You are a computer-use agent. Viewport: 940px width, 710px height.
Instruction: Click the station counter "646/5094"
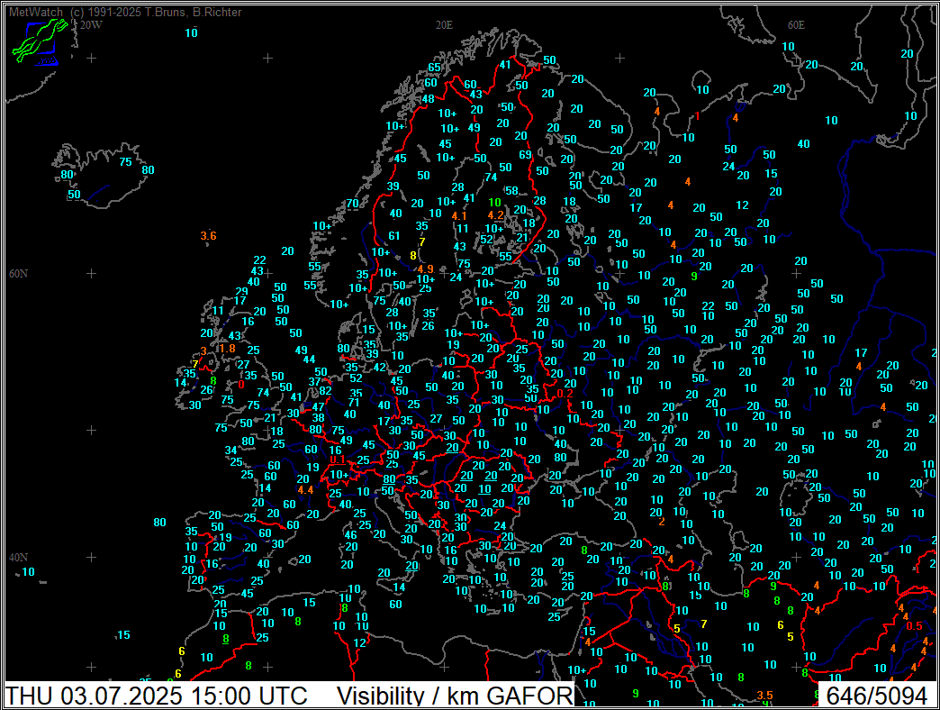click(x=876, y=696)
